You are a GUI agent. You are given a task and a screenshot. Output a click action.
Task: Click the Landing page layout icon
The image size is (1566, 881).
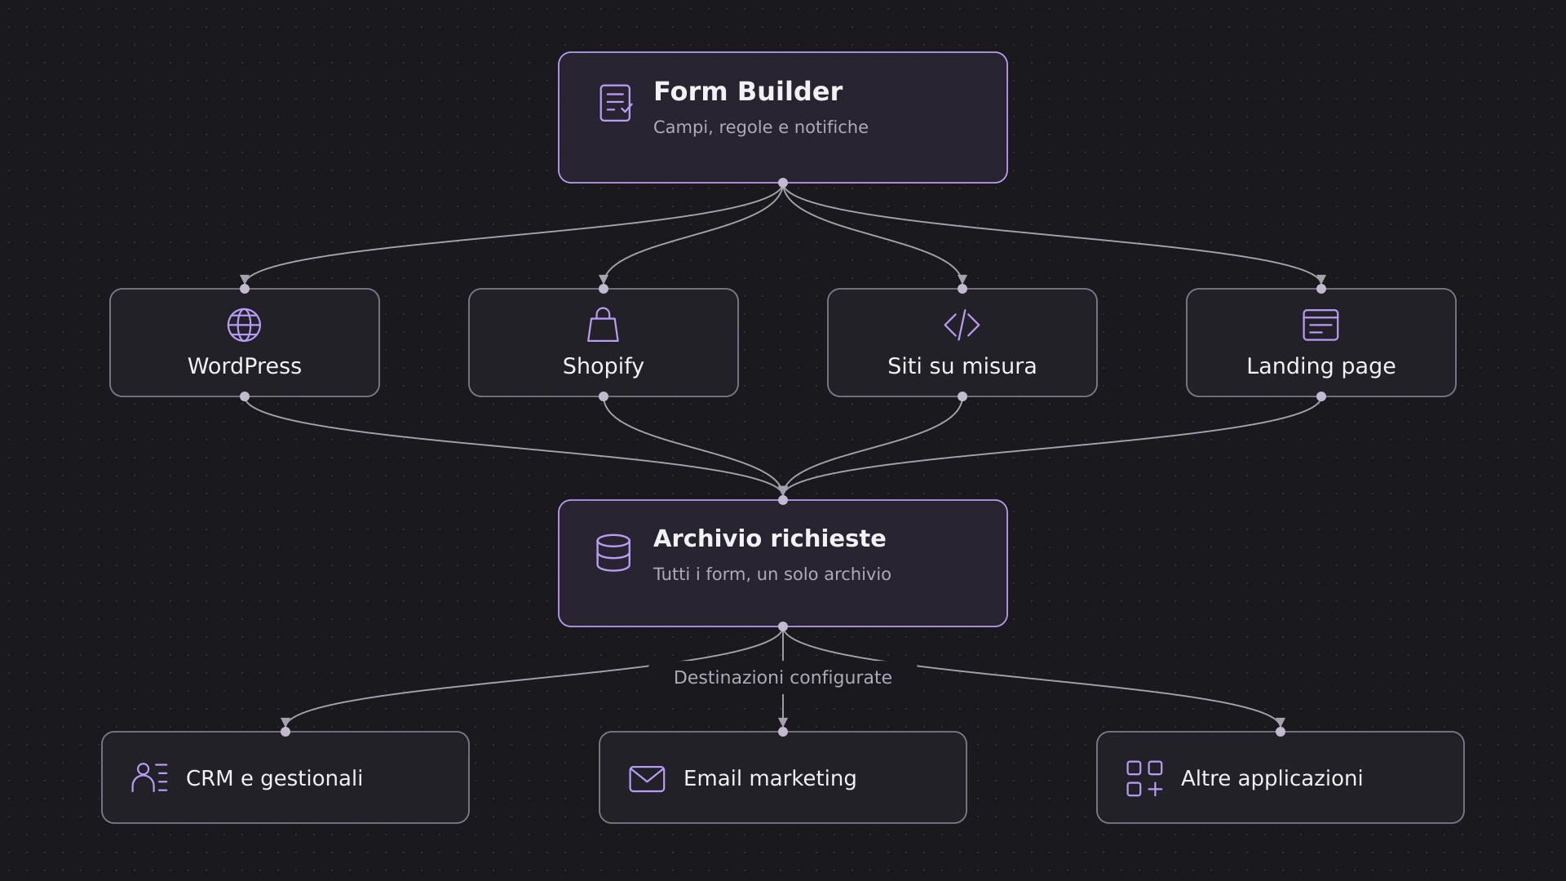(x=1320, y=325)
